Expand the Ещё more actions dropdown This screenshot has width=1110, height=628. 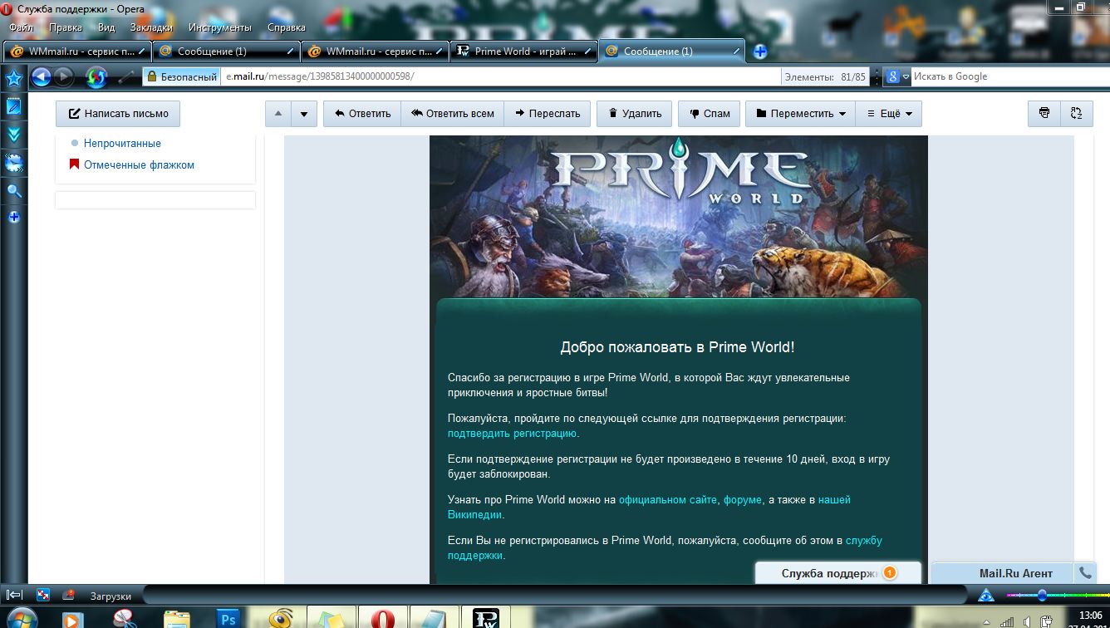tap(888, 114)
